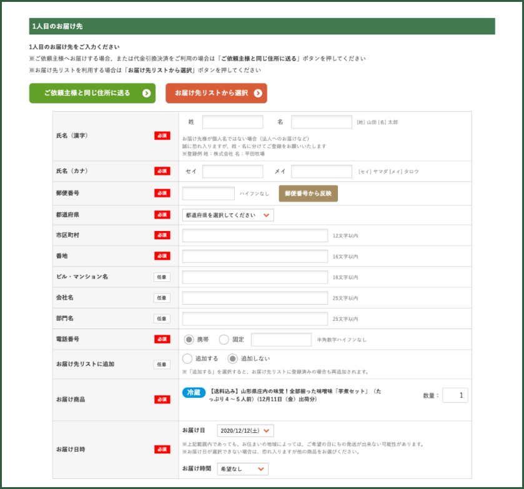
Task: Click the 市区町村 city input field
Action: 255,235
